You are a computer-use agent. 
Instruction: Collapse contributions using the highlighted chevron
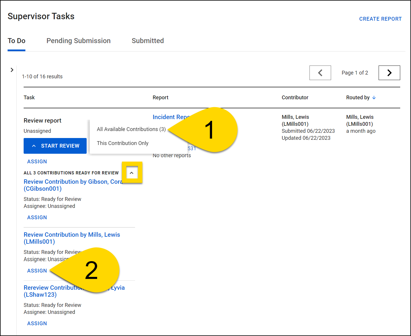click(132, 172)
